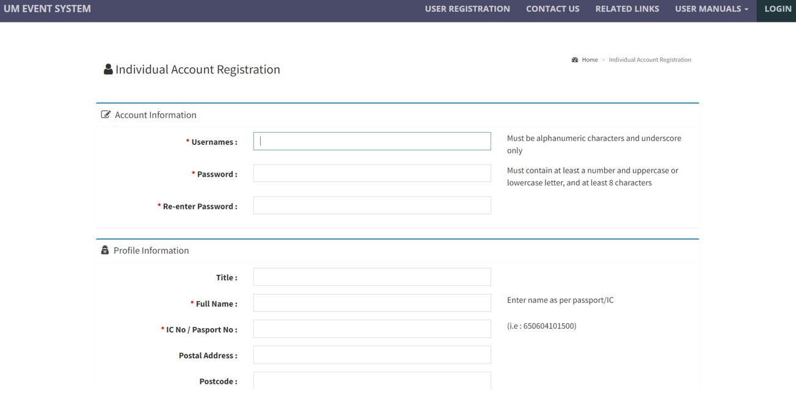This screenshot has width=796, height=399.
Task: Open the Contact Us page
Action: 552,9
